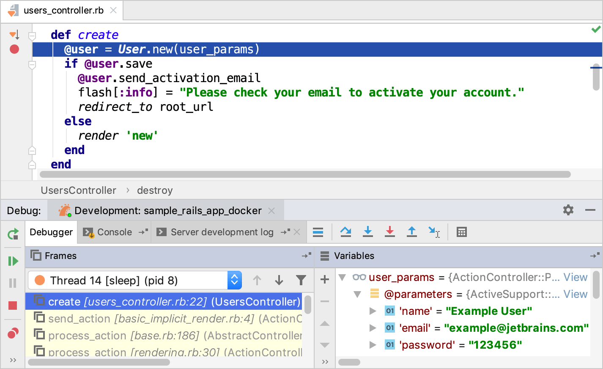Open the Evaluate Expression calculator
603x369 pixels.
461,232
